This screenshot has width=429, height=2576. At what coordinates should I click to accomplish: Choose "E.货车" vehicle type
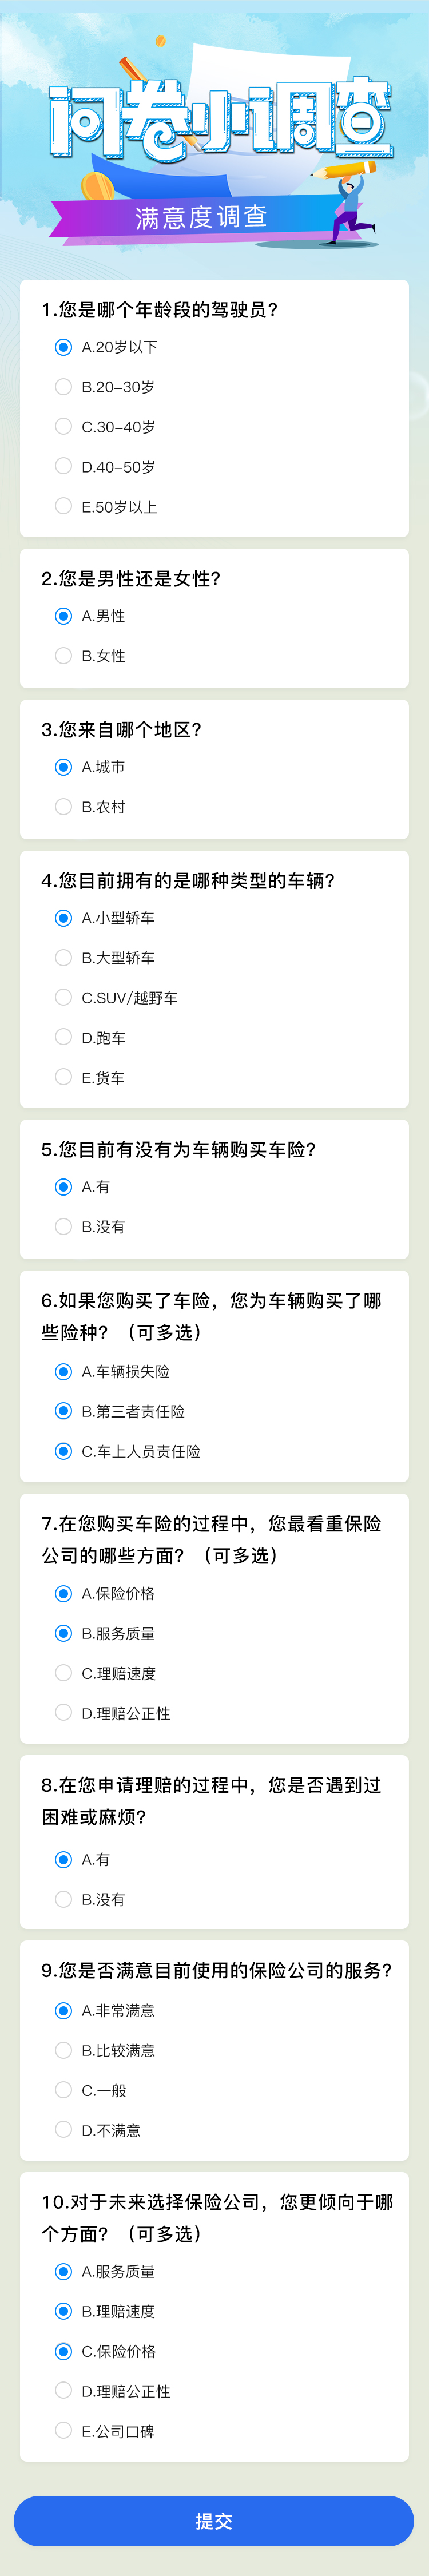(x=63, y=1077)
